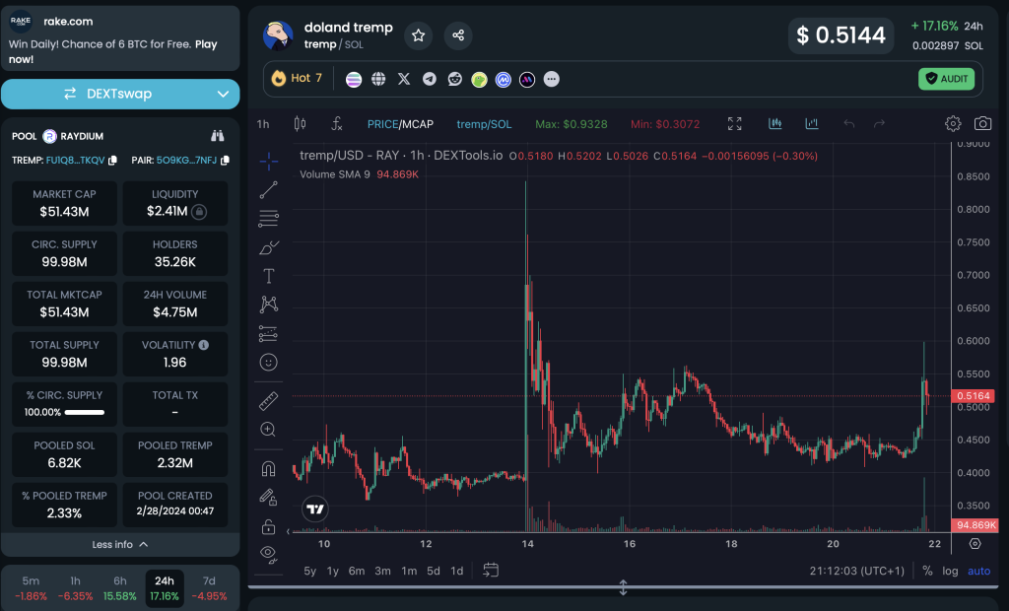Select the 6h price change tab

pyautogui.click(x=119, y=588)
